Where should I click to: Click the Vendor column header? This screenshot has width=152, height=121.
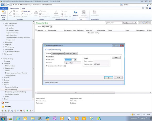110,30
